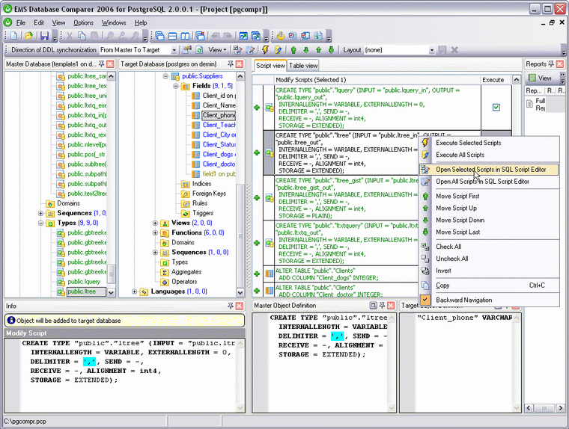Pin the Target Database panel

[x=231, y=64]
